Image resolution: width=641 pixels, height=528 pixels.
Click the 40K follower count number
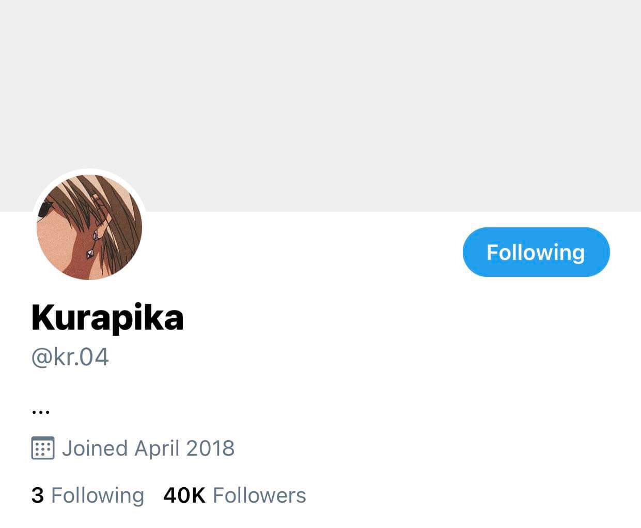184,495
